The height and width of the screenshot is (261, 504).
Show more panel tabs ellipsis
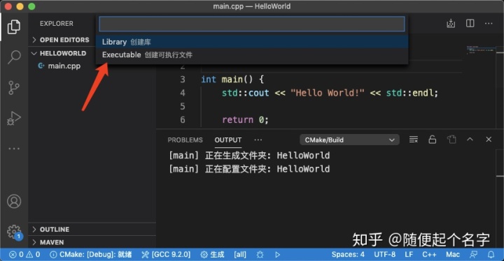pyautogui.click(x=258, y=140)
